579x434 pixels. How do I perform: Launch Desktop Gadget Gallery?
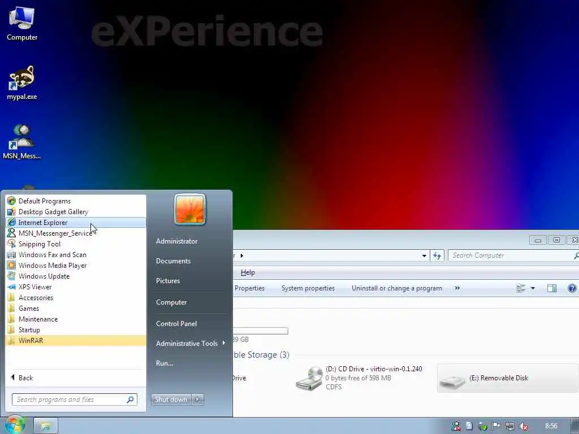[76, 212]
